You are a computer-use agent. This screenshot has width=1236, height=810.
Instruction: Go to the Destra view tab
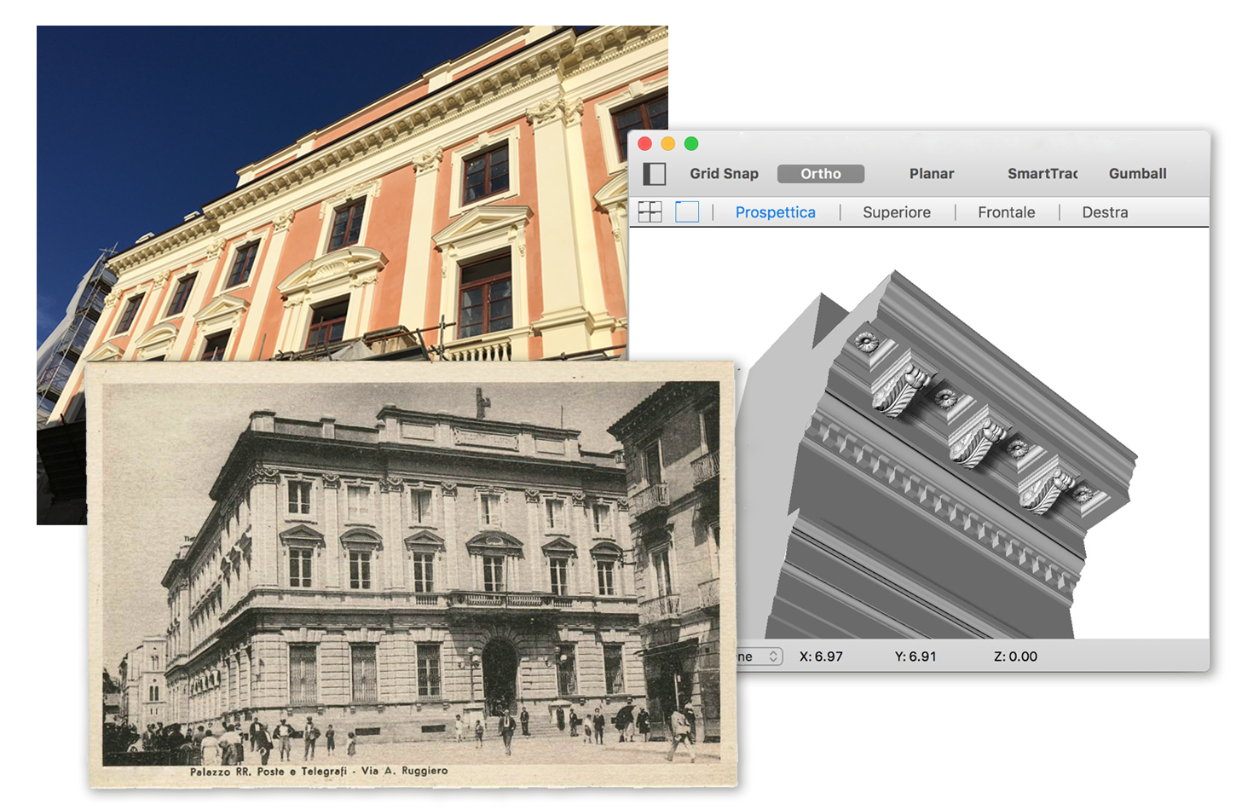pyautogui.click(x=1105, y=212)
